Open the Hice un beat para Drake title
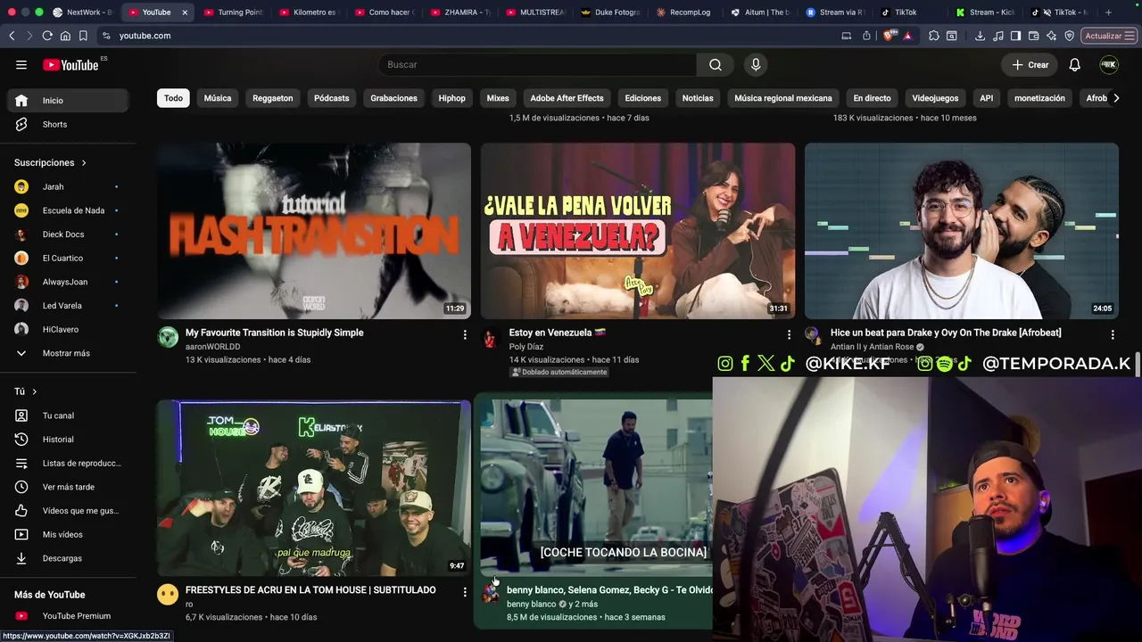1142x642 pixels. pos(946,333)
